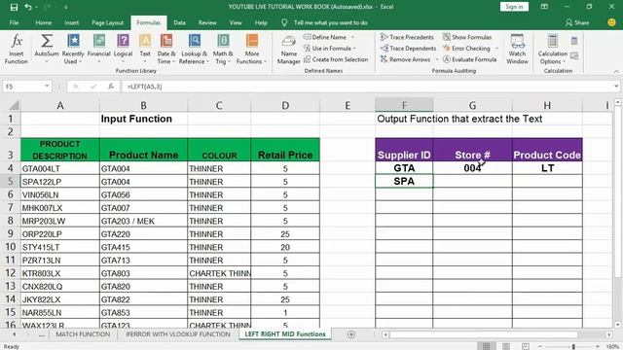
Task: Save the workbook from quick access toolbar
Action: (14, 7)
